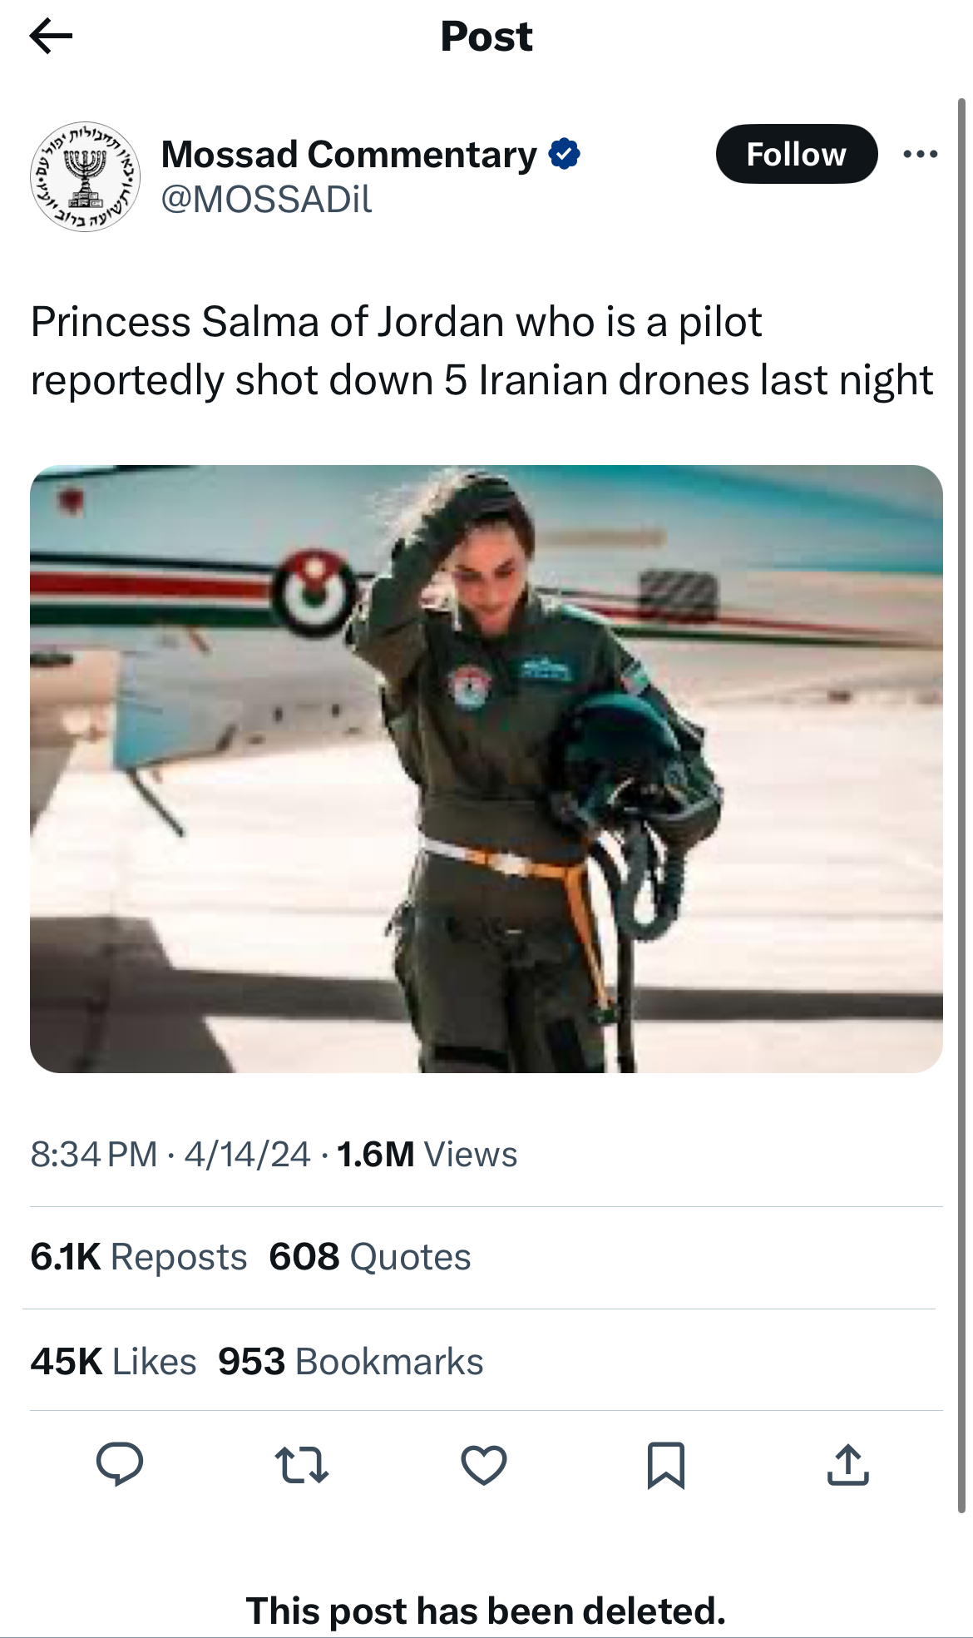View the 608 Quotes list
973x1638 pixels.
point(370,1257)
